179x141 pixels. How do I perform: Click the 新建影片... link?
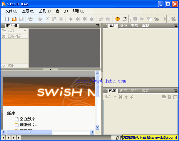pyautogui.click(x=29, y=125)
